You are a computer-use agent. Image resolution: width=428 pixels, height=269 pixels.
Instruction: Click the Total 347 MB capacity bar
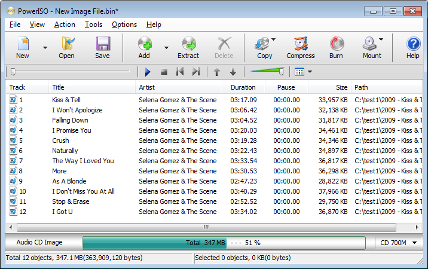tap(224, 243)
